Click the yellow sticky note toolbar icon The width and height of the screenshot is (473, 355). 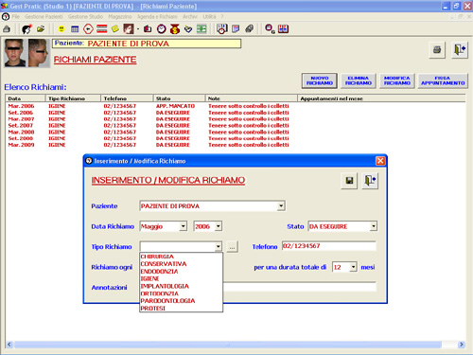pos(115,29)
